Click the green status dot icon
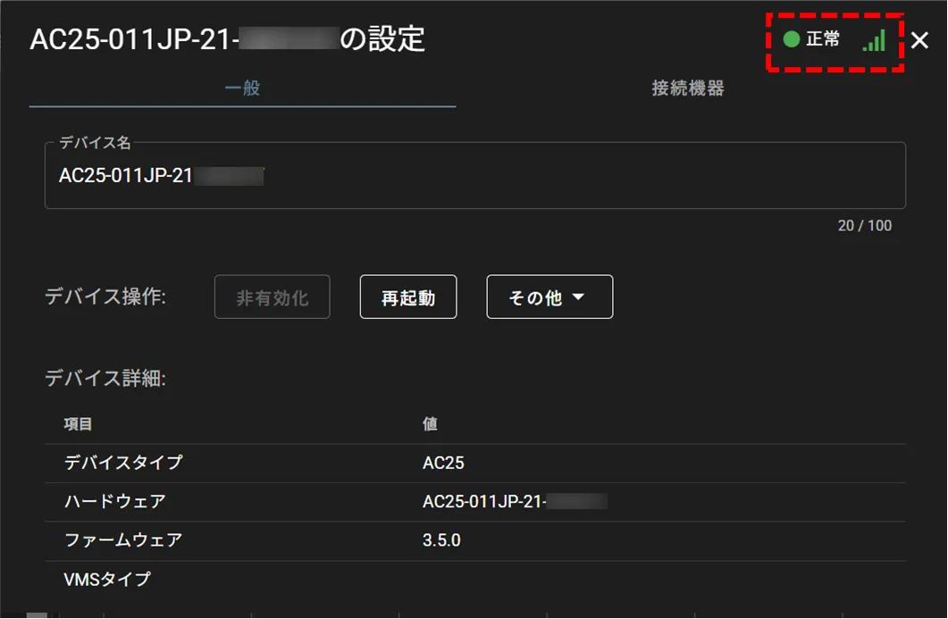948x619 pixels. click(791, 39)
